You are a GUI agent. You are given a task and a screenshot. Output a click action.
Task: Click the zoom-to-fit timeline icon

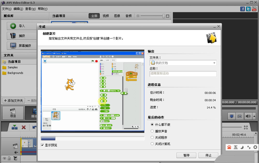246,127
